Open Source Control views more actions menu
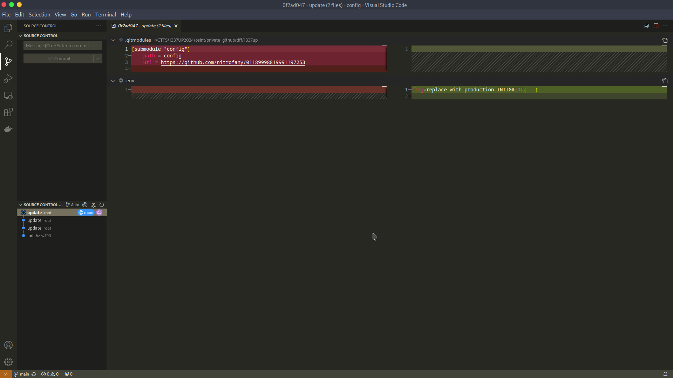 98,26
